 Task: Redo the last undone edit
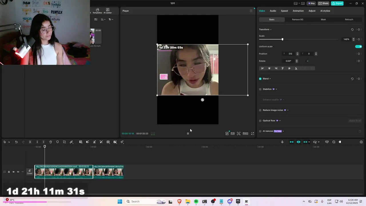tap(23, 142)
